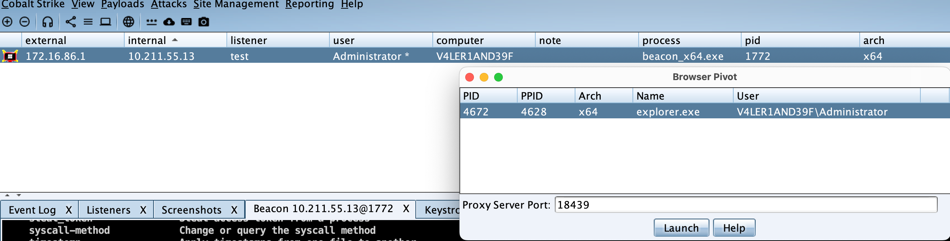Open the Reporting menu

(x=310, y=4)
